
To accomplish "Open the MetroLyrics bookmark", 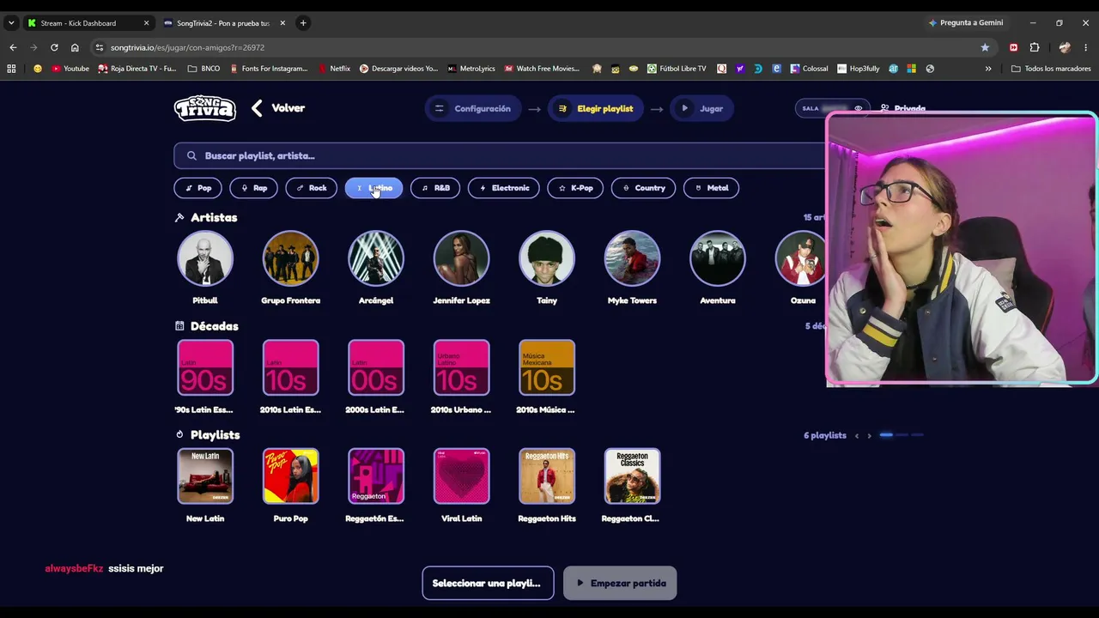I will coord(471,69).
